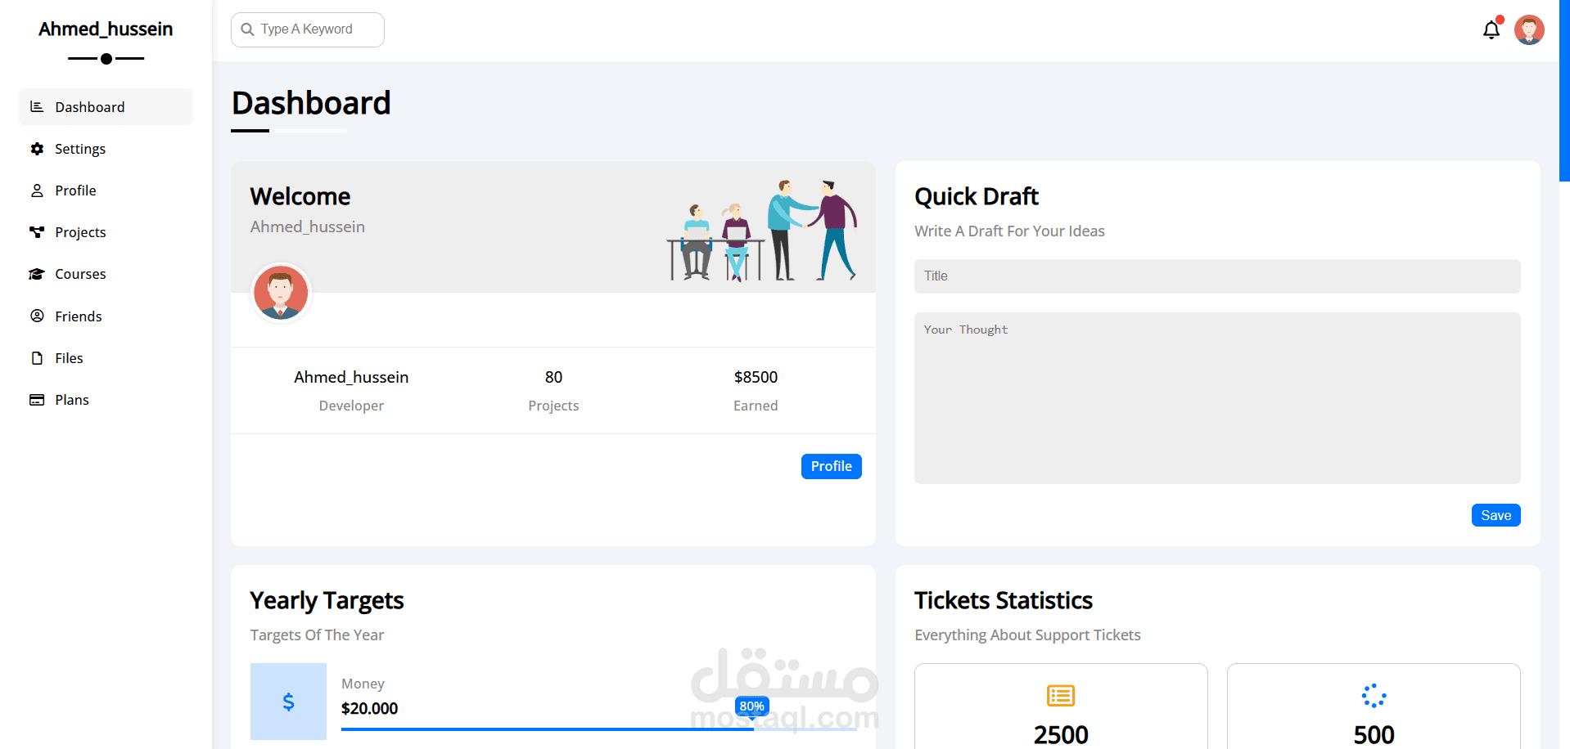1570x749 pixels.
Task: Click the Ahmed_hussein sidebar title
Action: pyautogui.click(x=106, y=29)
